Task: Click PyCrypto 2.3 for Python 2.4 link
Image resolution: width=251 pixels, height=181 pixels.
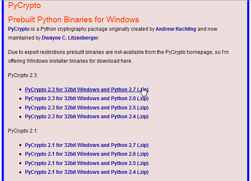Action: [86, 117]
